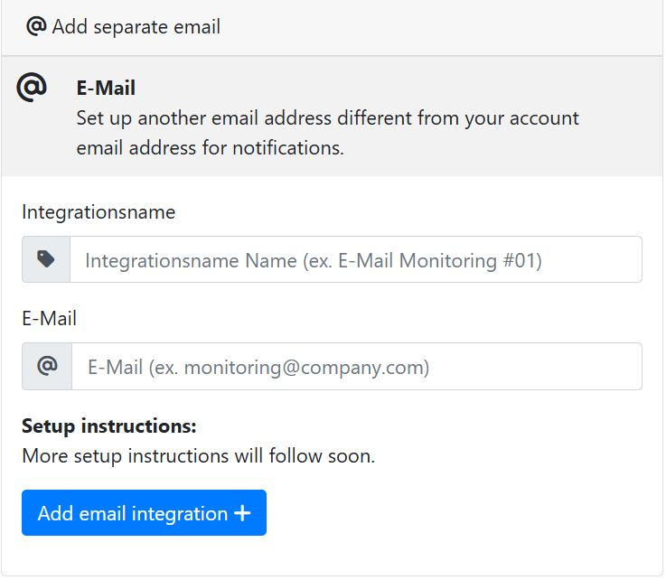Click the "More setup instructions will follow soon." text
Viewport: 666px width, 580px height.
point(198,455)
